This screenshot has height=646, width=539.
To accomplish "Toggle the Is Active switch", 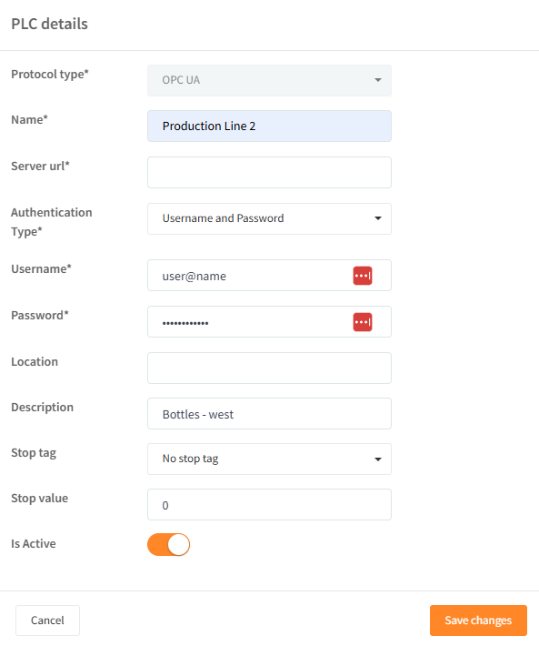I will pos(169,545).
